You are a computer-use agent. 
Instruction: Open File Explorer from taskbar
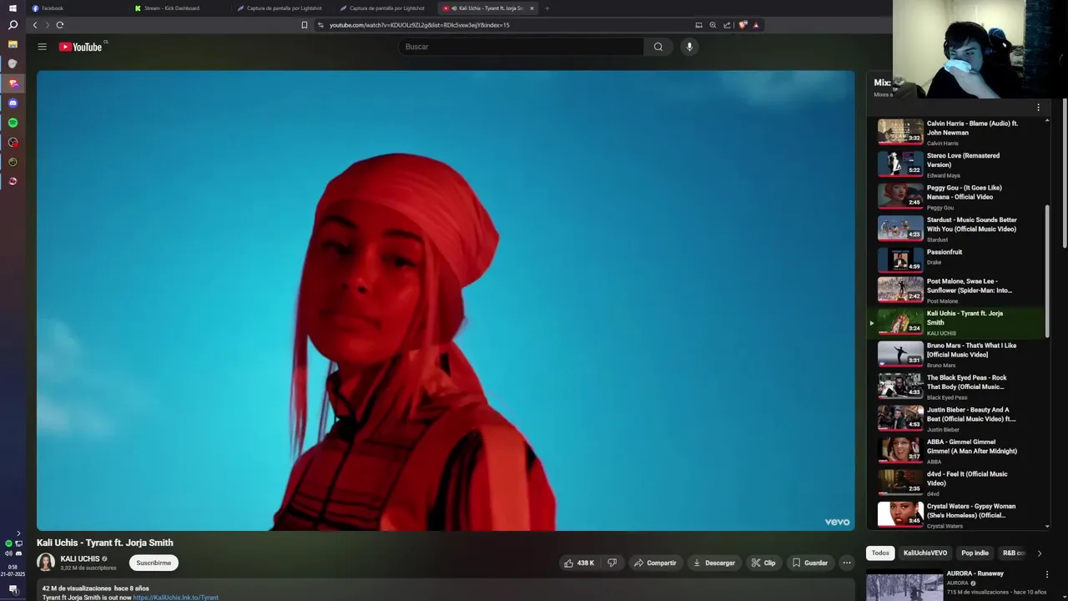pyautogui.click(x=13, y=44)
